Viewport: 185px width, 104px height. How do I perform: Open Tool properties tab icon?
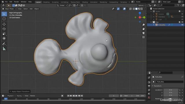click(x=149, y=77)
